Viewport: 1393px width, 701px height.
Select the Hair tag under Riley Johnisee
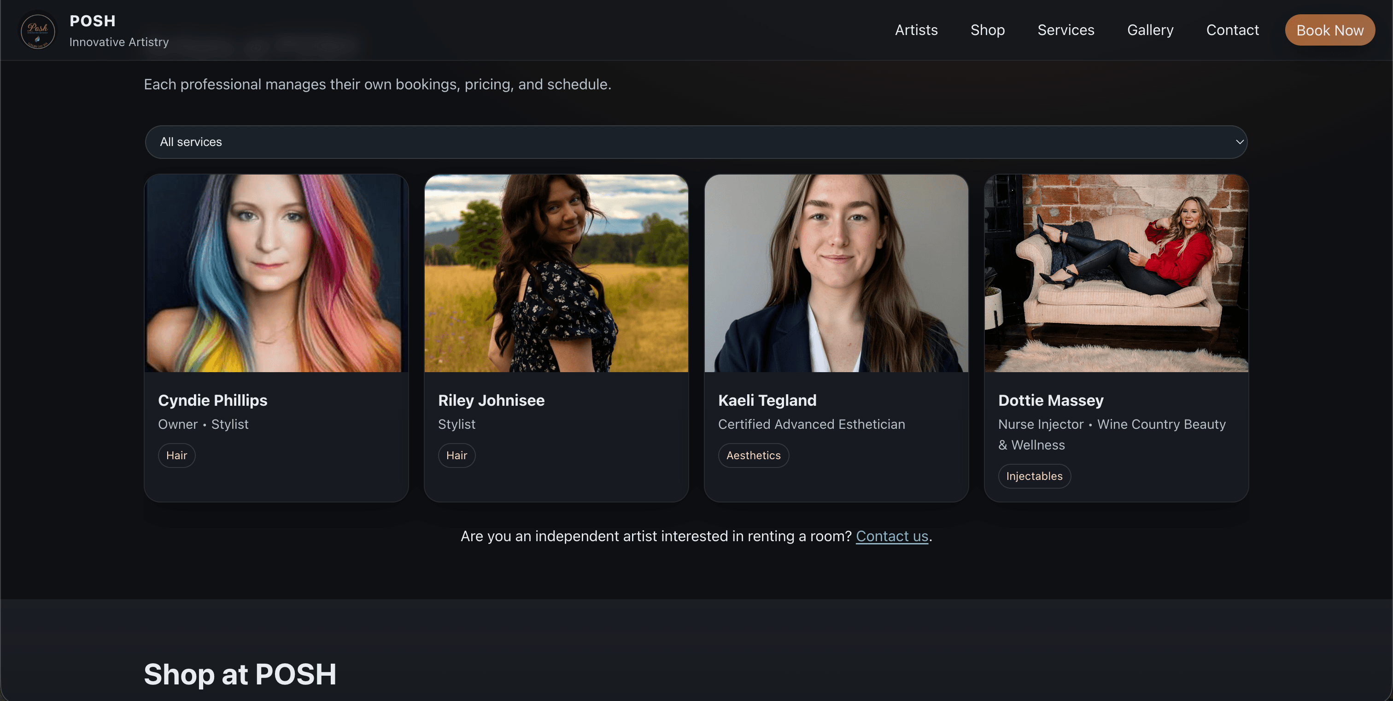point(456,456)
